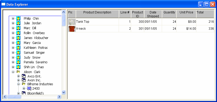
Task: Click the order icon beside 2400
Action: tap(29, 88)
